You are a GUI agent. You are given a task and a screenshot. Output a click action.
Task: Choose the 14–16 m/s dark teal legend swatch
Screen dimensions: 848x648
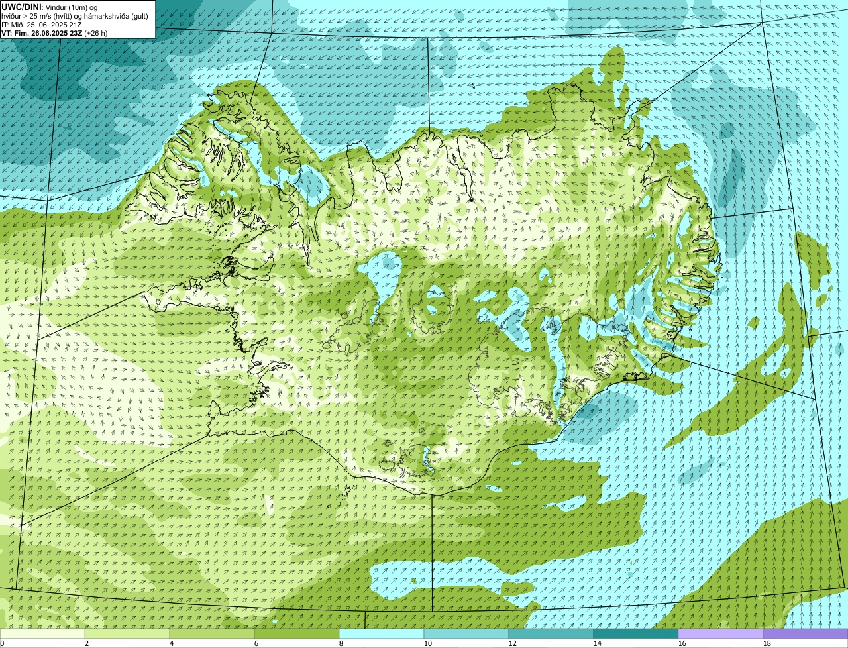(x=636, y=633)
